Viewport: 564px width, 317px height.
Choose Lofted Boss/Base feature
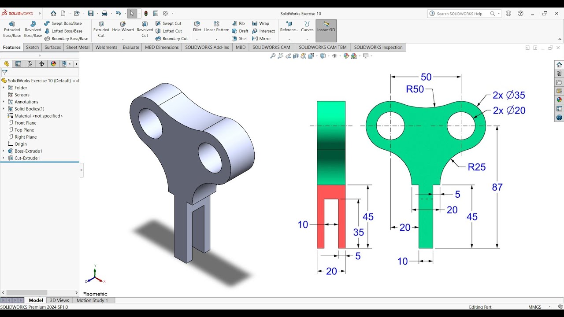click(x=63, y=31)
